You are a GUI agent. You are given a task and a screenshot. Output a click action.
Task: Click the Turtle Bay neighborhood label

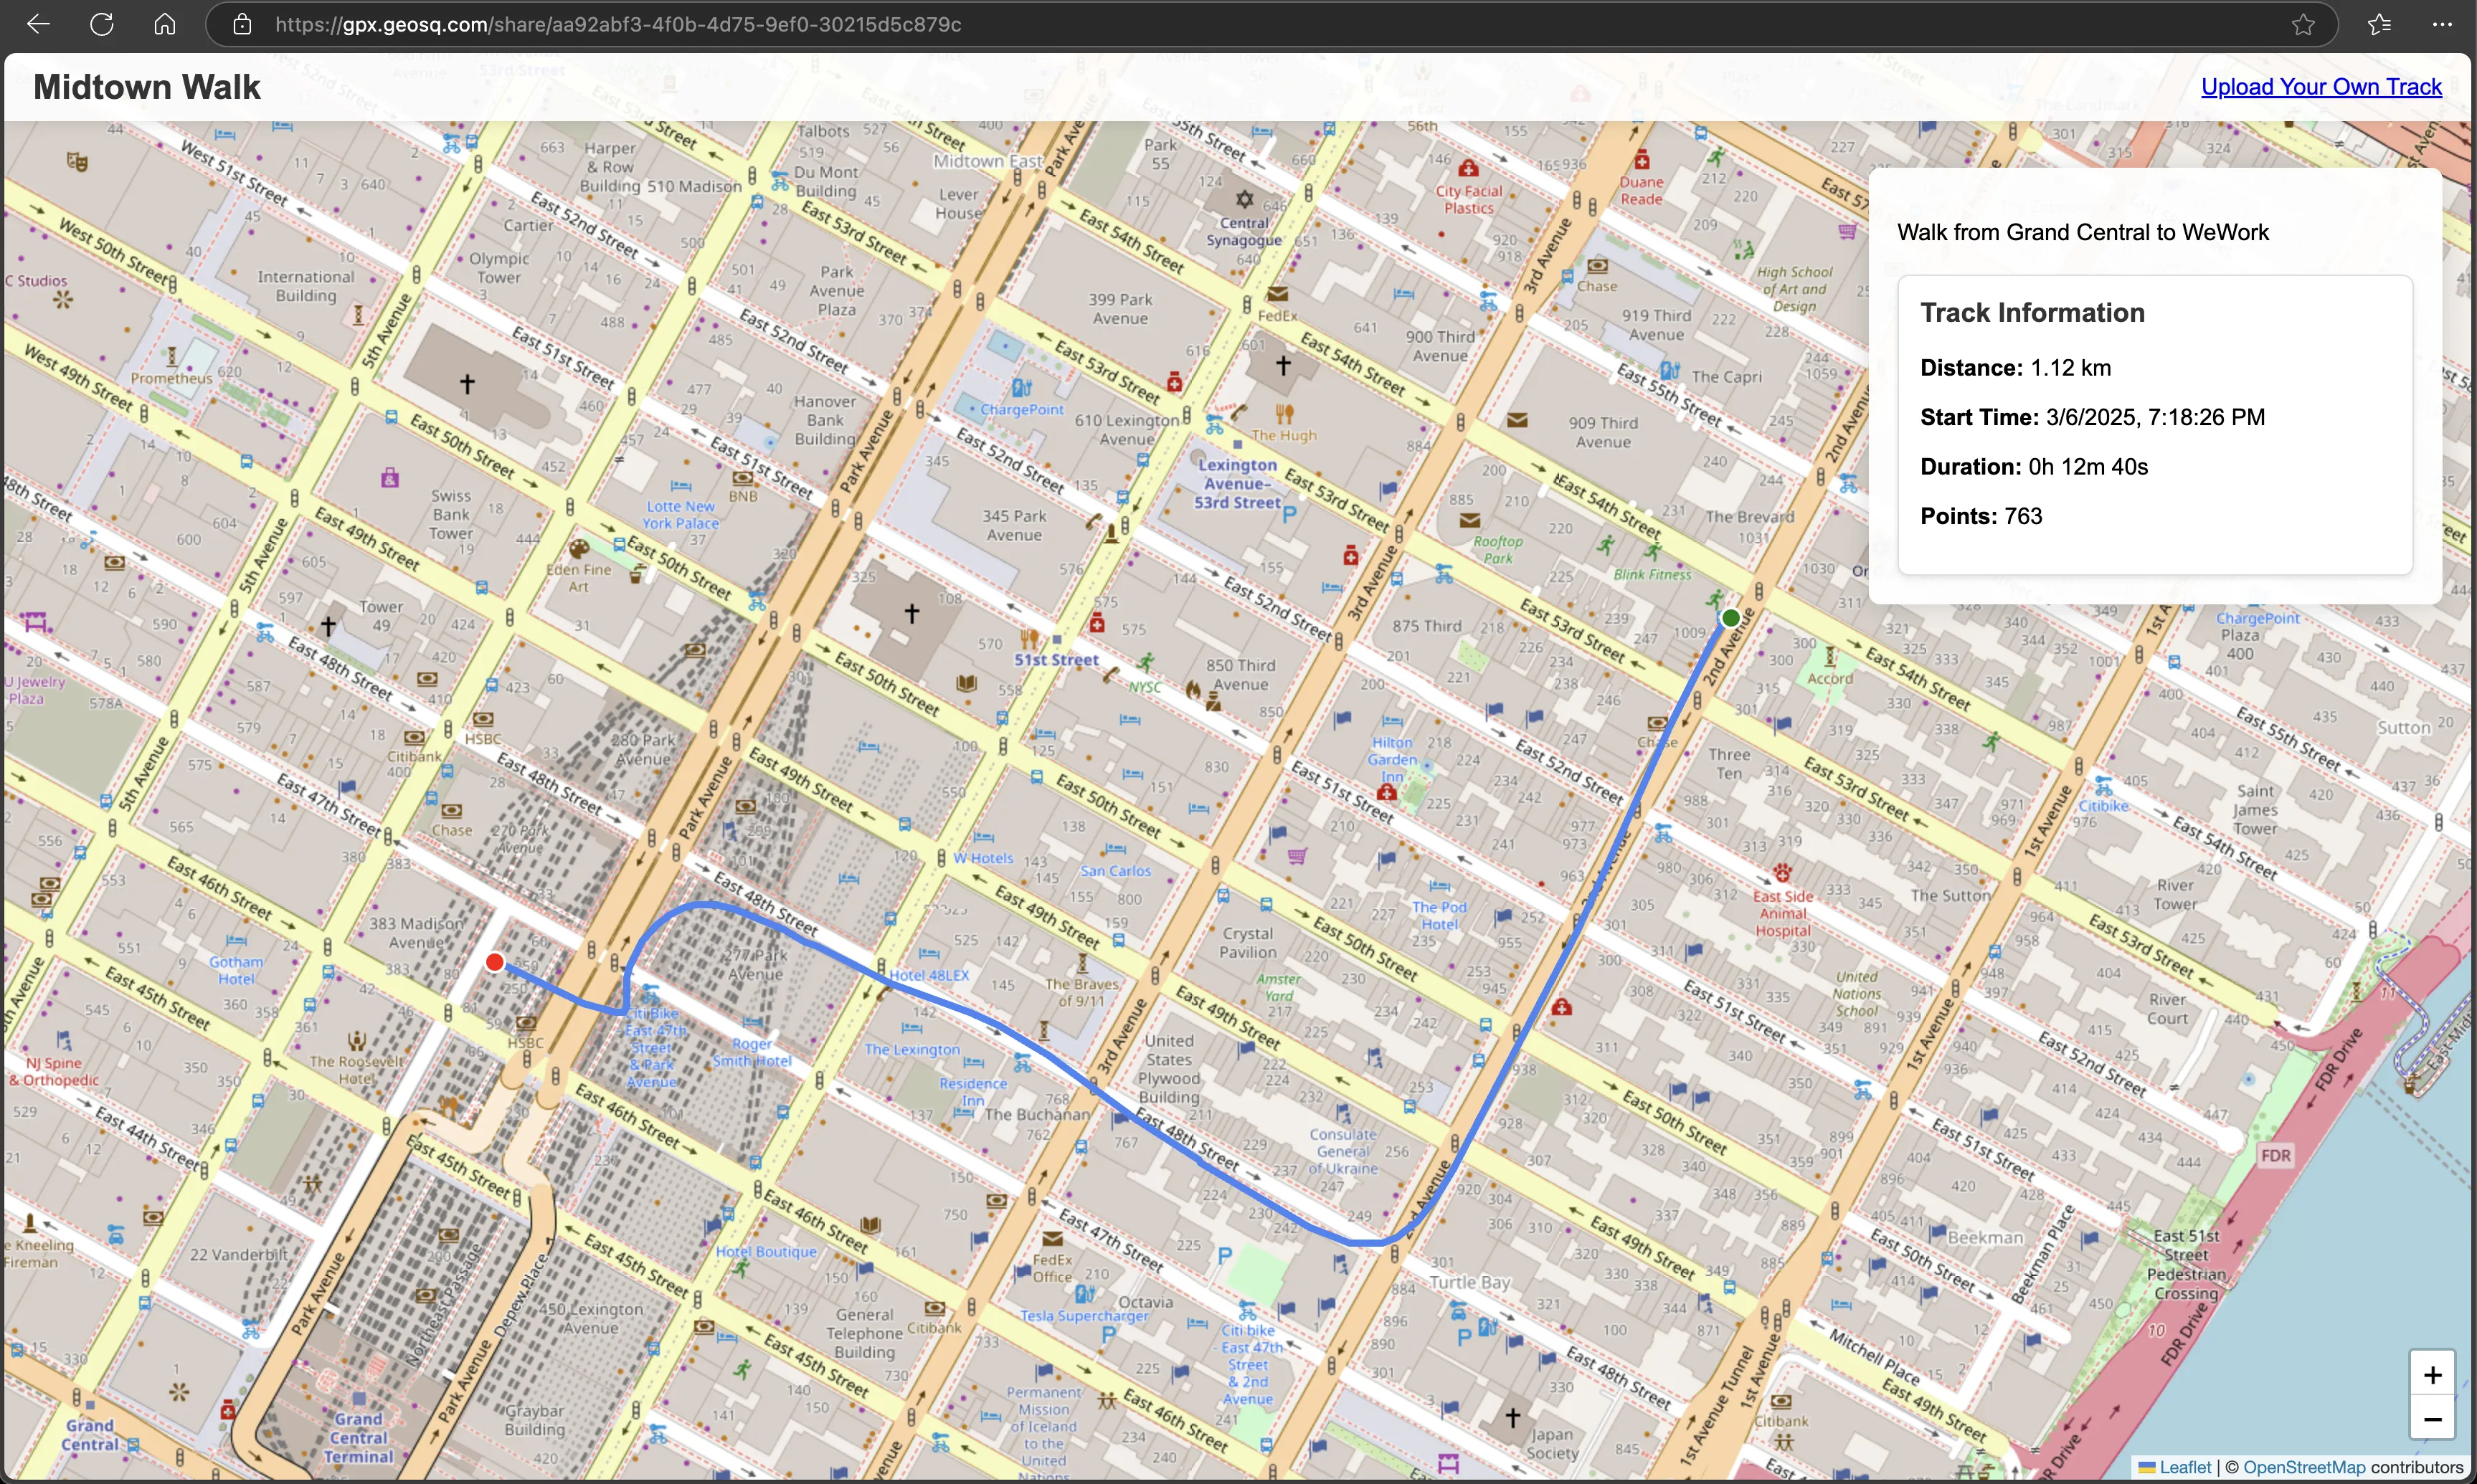click(x=1469, y=1282)
